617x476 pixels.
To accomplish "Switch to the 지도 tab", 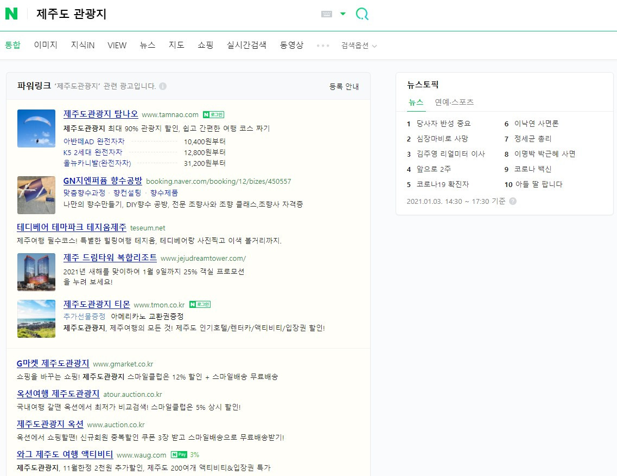I will [x=176, y=45].
